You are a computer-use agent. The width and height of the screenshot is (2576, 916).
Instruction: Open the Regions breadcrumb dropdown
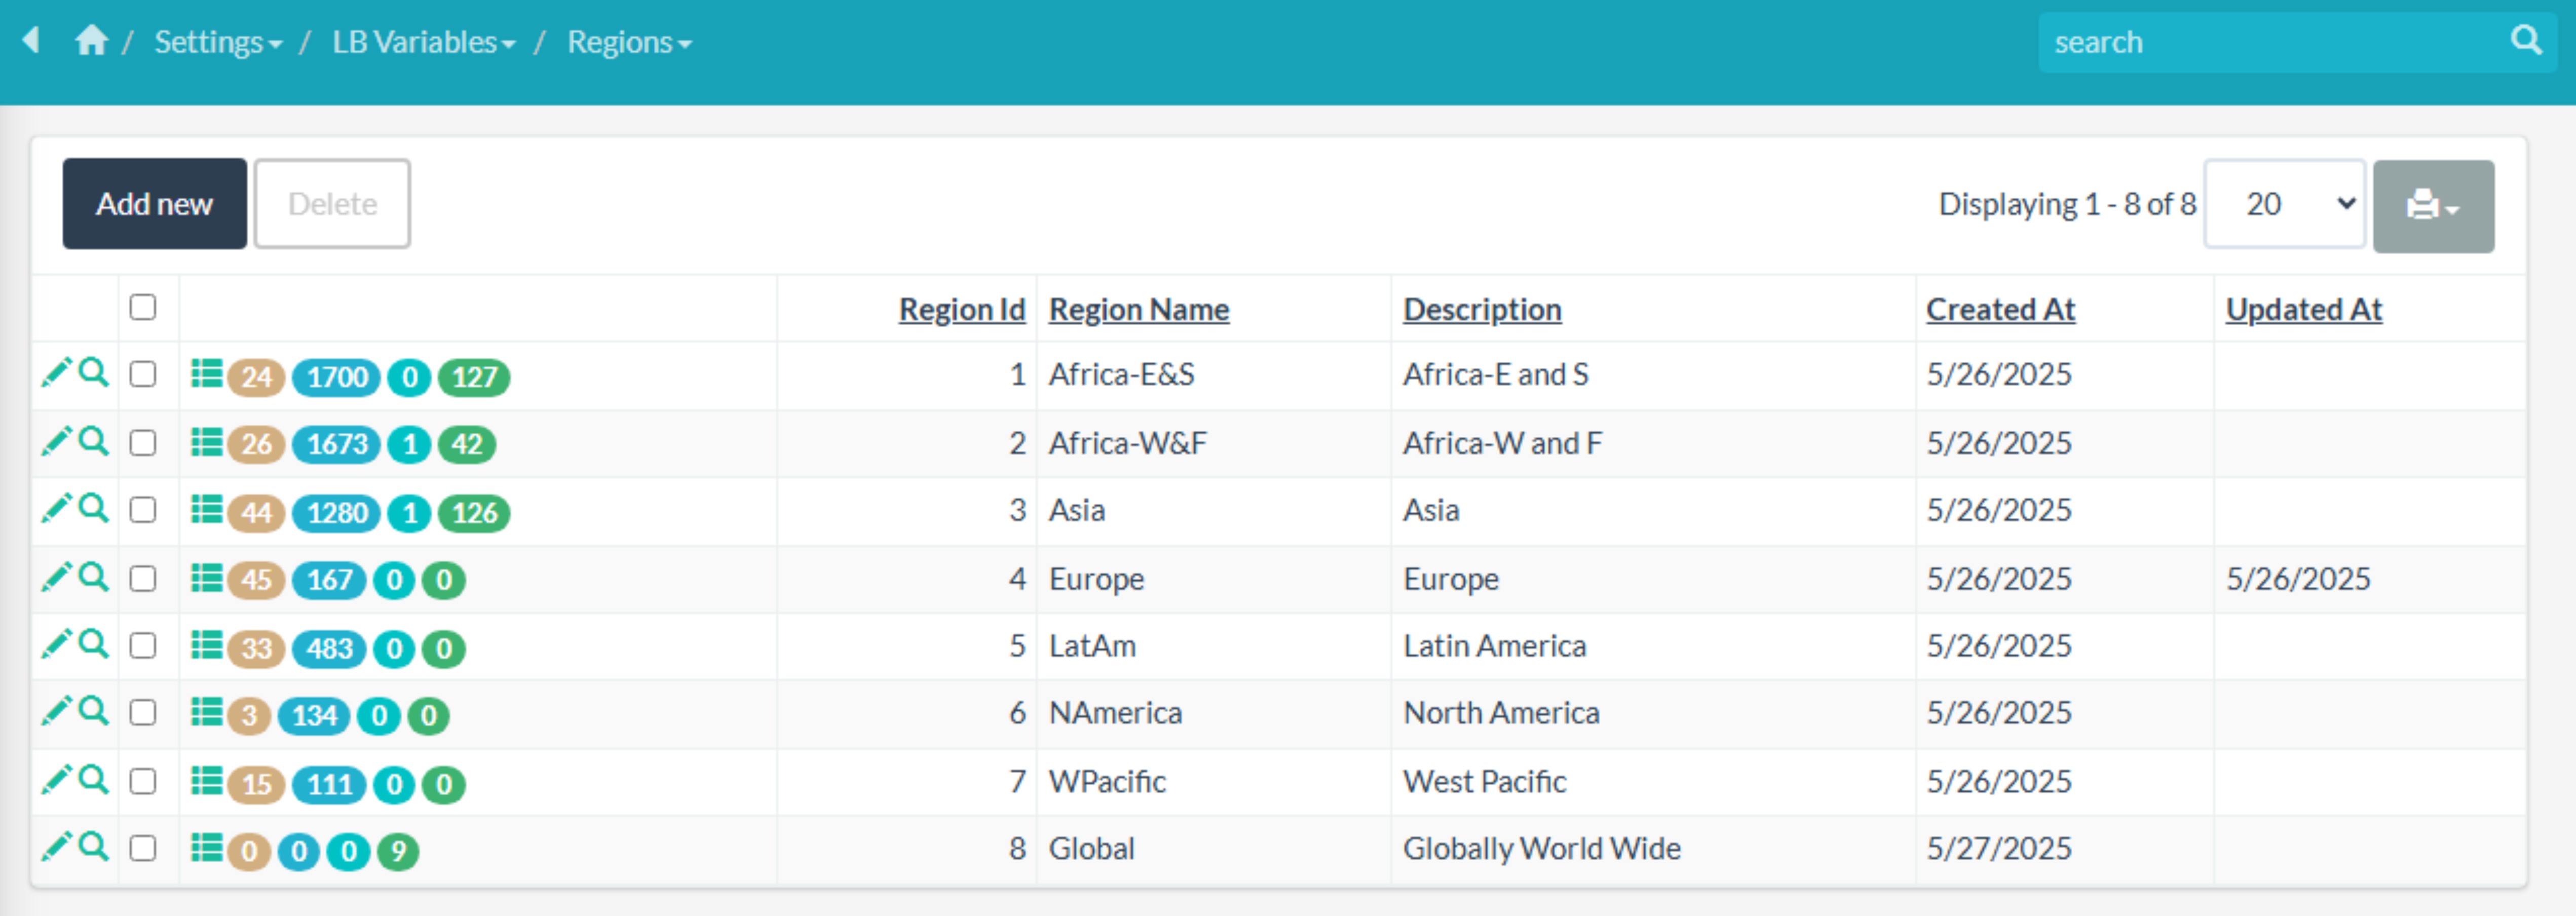pyautogui.click(x=629, y=42)
